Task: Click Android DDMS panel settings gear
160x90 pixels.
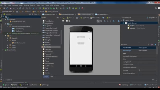Action: tap(153, 80)
